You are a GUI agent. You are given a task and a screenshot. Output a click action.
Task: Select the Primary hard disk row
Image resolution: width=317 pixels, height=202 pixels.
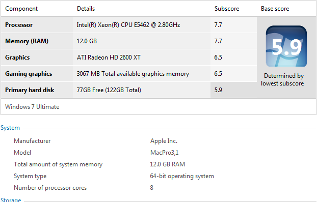[x=129, y=90]
